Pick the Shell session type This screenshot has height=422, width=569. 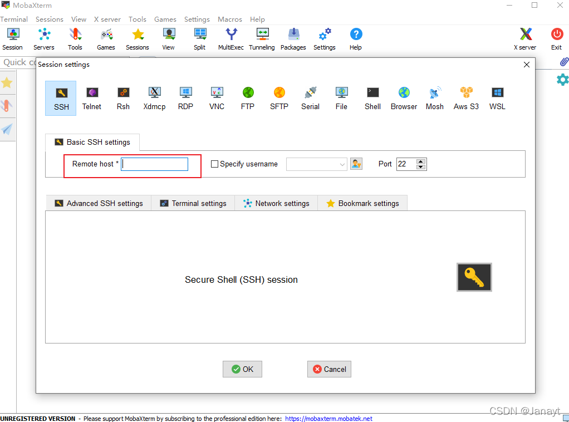pos(372,99)
